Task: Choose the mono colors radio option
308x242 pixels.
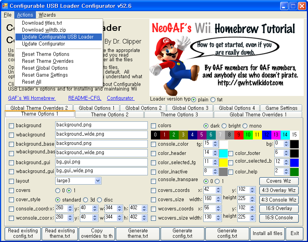Action: tap(245, 126)
